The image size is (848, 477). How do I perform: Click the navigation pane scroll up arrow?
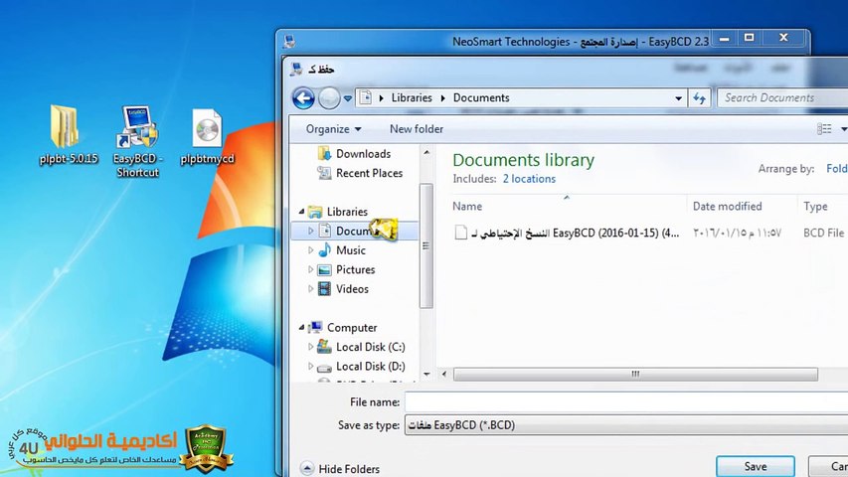(x=426, y=153)
